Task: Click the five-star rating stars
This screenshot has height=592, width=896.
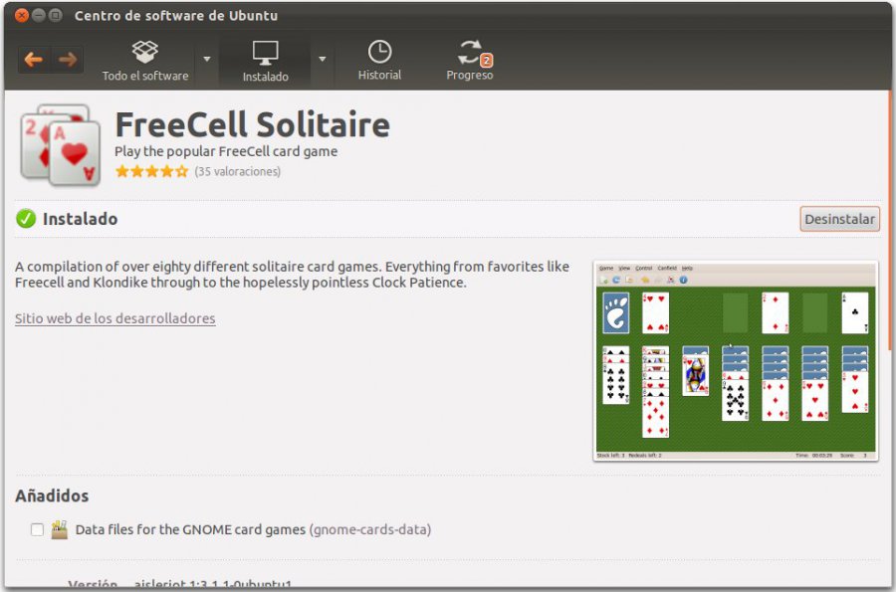Action: click(x=151, y=171)
